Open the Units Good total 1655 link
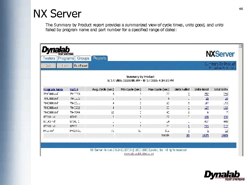247x185 pixels. (x=205, y=135)
